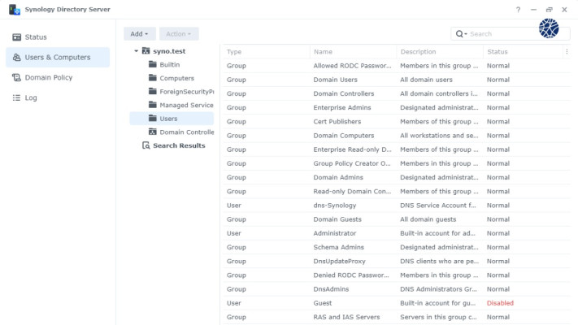Open the column options kebab menu
Screen dimensions: 578x325
[x=567, y=52]
